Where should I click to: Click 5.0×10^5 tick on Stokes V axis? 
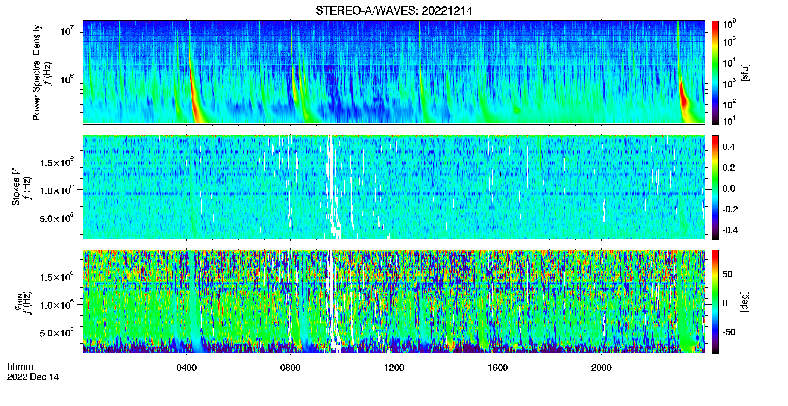57,218
